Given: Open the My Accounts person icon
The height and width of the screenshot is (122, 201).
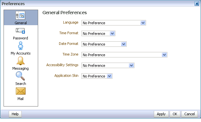Looking at the screenshot, I should coord(20,46).
